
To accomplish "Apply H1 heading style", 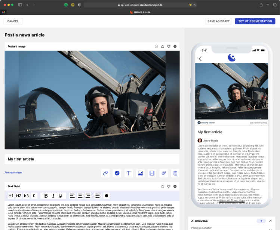I will click(x=11, y=196).
